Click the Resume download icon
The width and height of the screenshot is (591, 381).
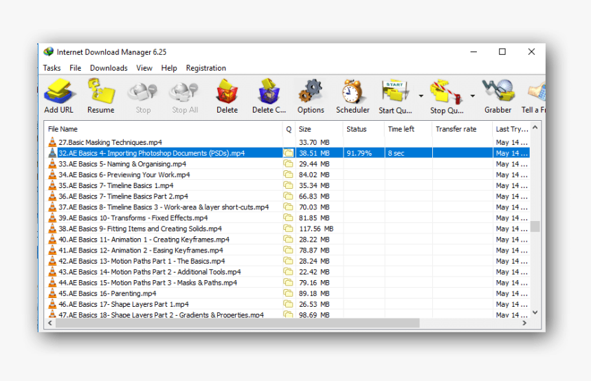[x=100, y=91]
